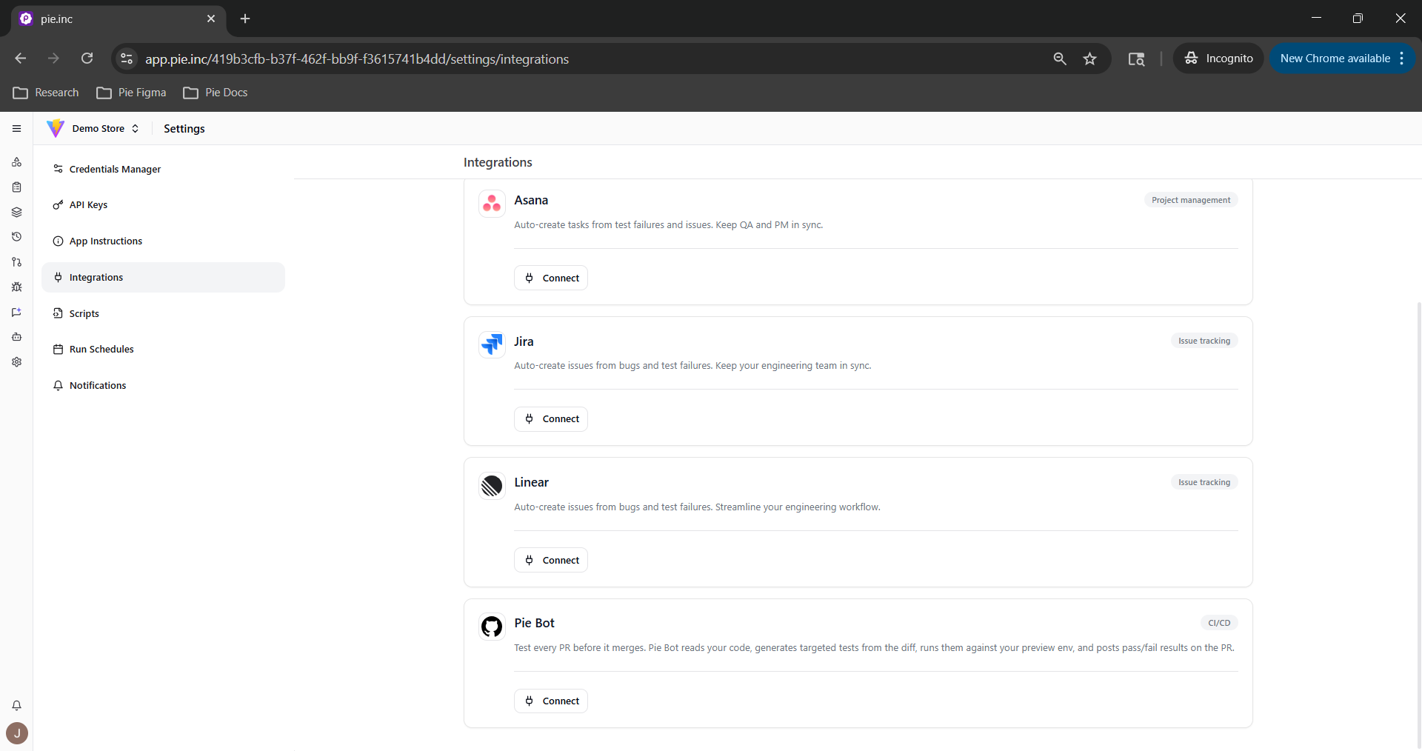Go back using the browser back arrow
1422x751 pixels.
(x=21, y=59)
